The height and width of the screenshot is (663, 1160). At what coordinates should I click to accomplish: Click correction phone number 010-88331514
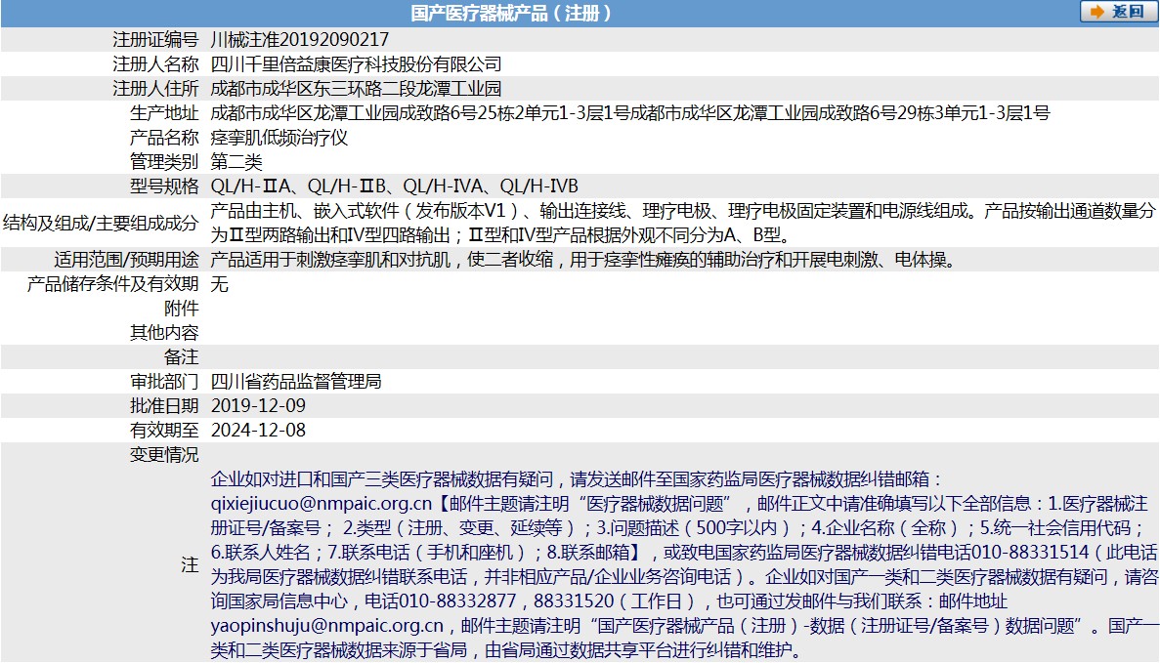[x=1030, y=552]
